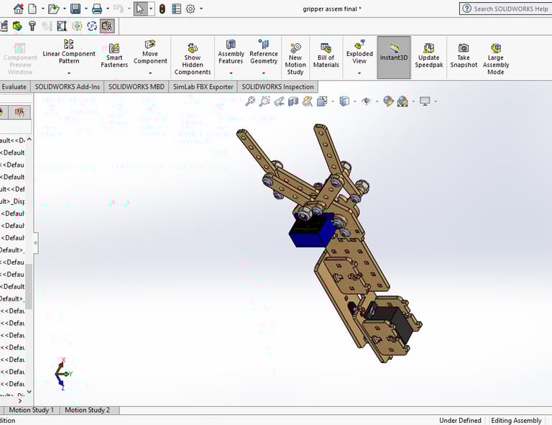Screen dimensions: 552x425
Task: Click the Rebuild traffic light icon
Action: [162, 9]
